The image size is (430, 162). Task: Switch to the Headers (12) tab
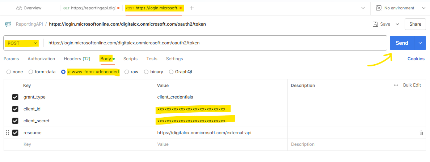click(x=77, y=59)
